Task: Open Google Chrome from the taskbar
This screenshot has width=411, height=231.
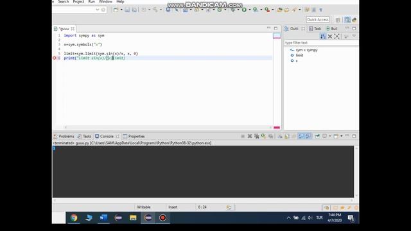Action: pyautogui.click(x=74, y=218)
